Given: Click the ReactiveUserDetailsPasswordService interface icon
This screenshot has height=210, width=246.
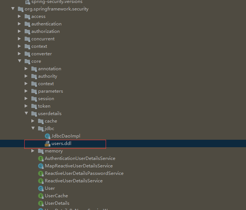Looking at the screenshot, I should click(41, 173).
